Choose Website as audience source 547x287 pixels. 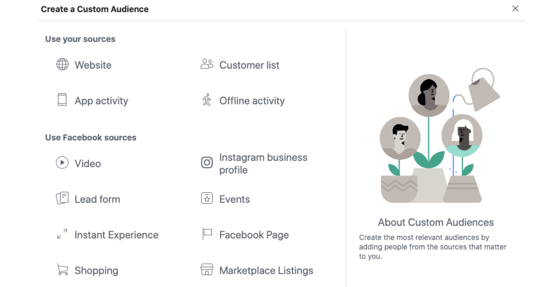point(93,65)
